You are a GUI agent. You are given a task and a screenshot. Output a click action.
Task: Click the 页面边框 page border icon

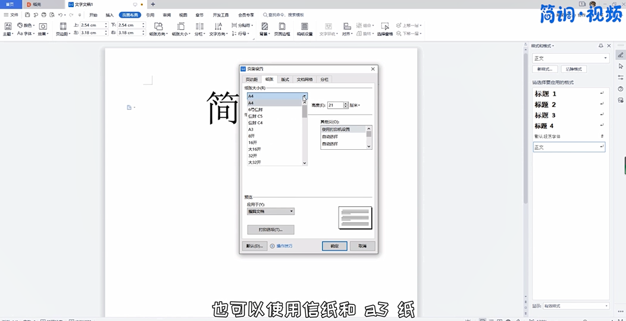281,27
